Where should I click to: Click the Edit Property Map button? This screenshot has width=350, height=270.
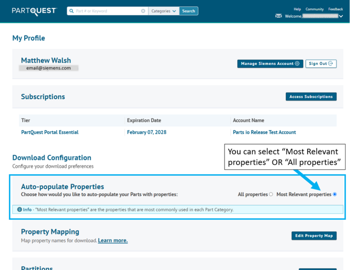click(x=314, y=236)
